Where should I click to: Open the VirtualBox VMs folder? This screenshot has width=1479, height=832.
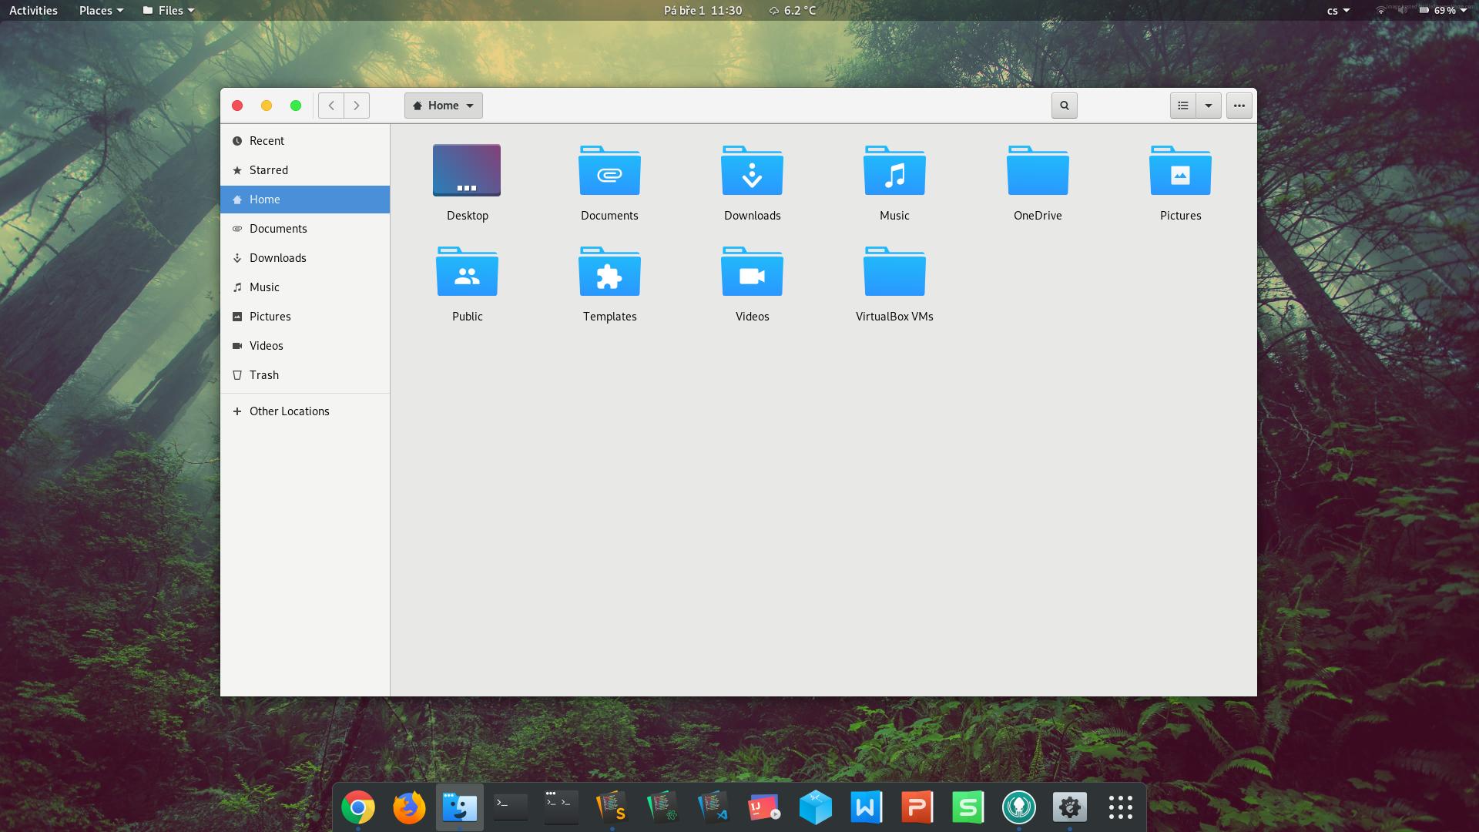894,272
